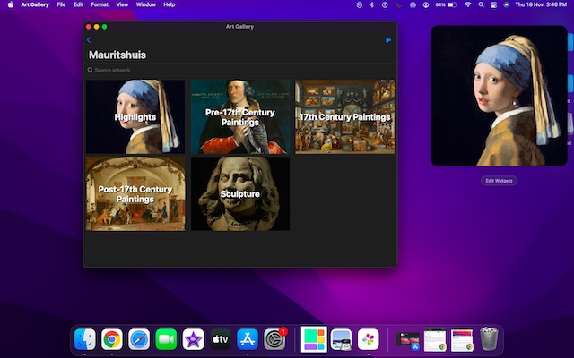Viewport: 574px width, 358px height.
Task: Go back using the blue chevron arrow
Action: click(x=89, y=39)
